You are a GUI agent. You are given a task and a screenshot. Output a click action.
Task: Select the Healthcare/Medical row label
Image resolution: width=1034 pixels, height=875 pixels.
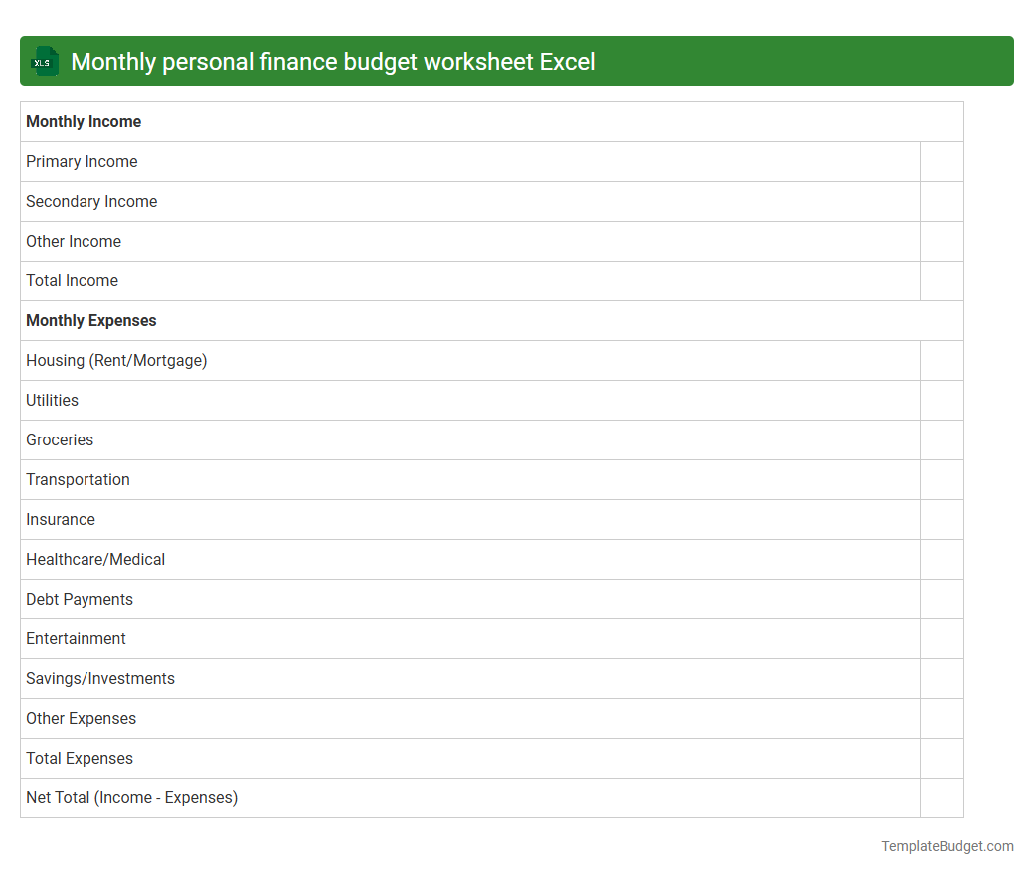[x=95, y=559]
